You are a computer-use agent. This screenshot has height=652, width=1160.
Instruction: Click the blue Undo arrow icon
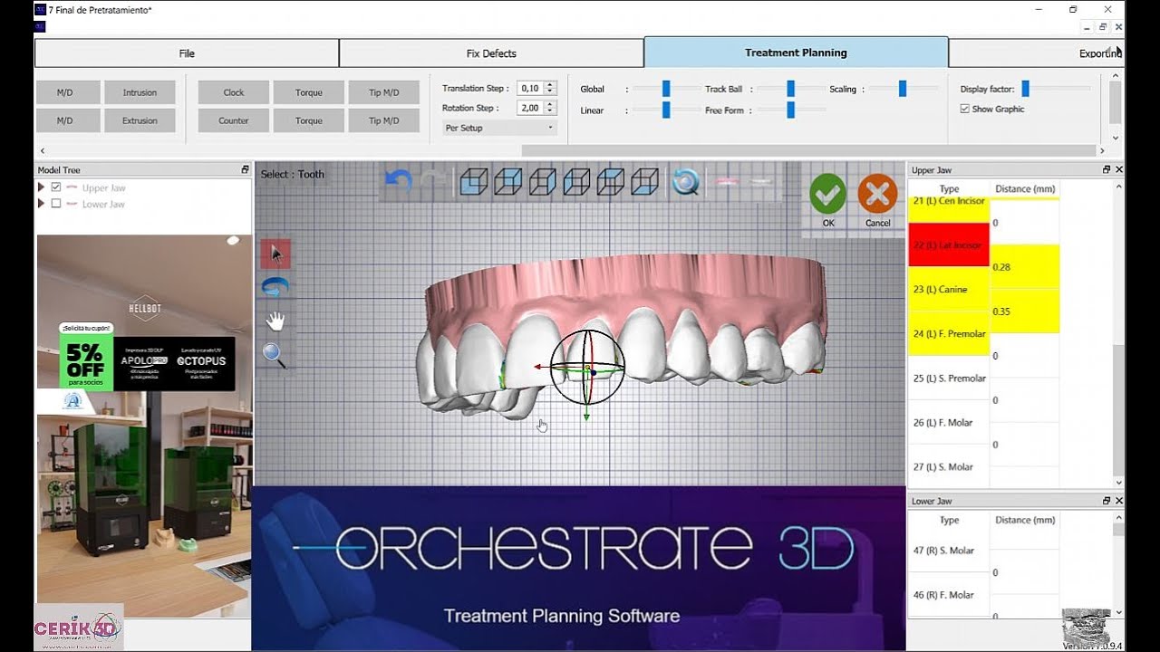click(398, 181)
